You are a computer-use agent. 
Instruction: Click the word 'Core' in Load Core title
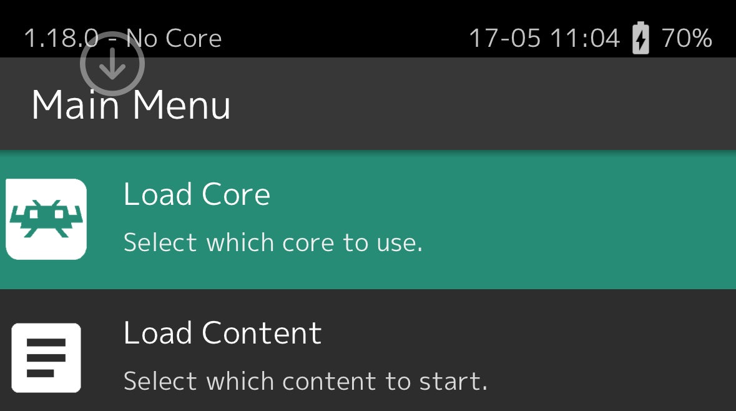235,194
